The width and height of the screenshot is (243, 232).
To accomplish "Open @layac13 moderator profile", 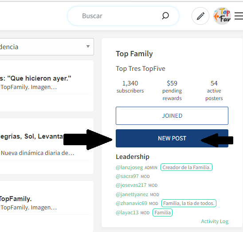I will (127, 213).
